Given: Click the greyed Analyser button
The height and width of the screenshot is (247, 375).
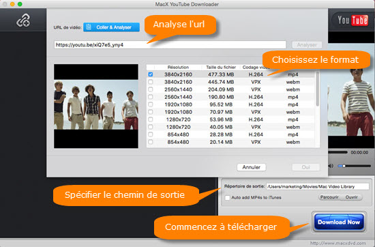Looking at the screenshot, I should pos(307,45).
